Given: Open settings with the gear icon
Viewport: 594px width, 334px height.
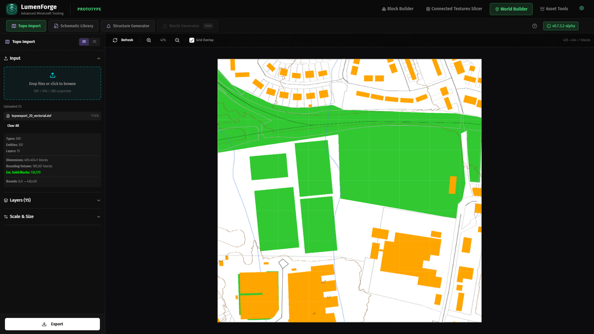Looking at the screenshot, I should [x=581, y=9].
